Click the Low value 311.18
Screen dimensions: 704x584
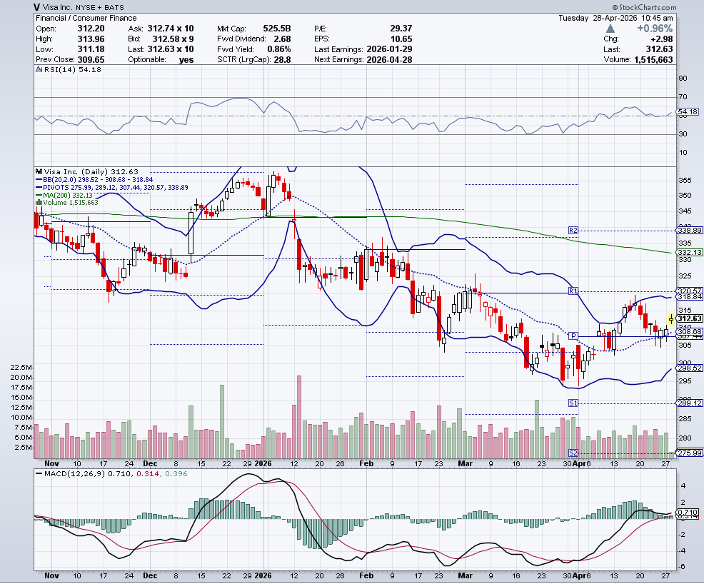[x=91, y=49]
